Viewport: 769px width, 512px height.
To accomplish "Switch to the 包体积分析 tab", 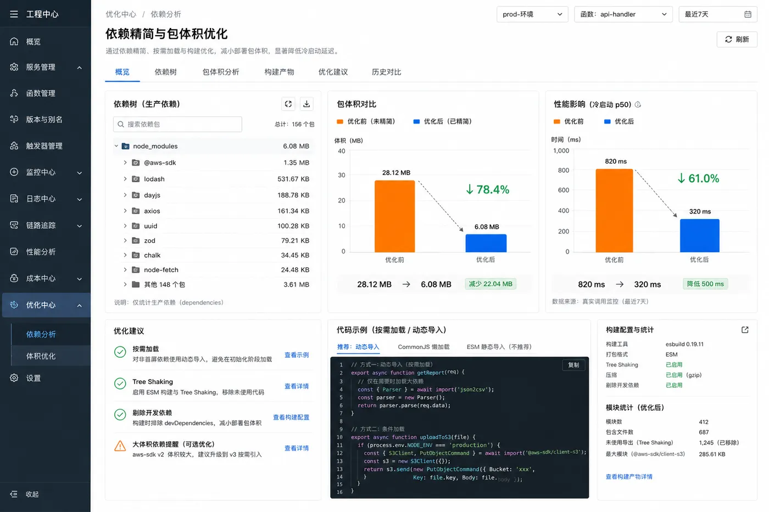I will [221, 72].
